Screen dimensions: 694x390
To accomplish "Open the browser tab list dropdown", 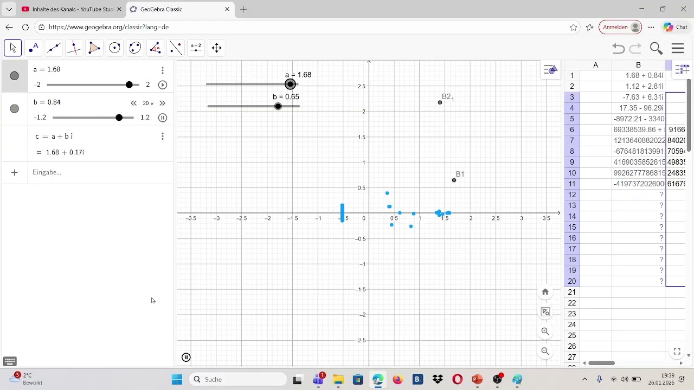I will click(9, 9).
